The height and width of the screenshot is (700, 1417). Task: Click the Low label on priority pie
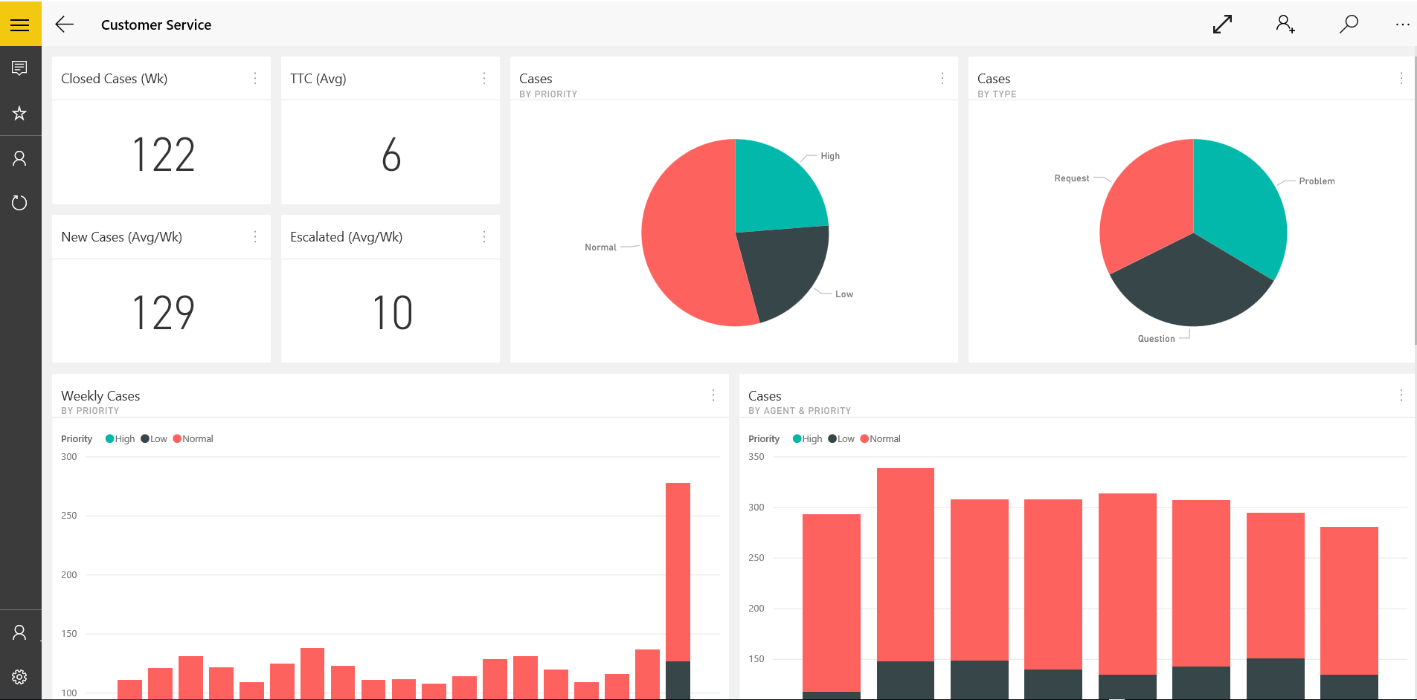[x=844, y=294]
